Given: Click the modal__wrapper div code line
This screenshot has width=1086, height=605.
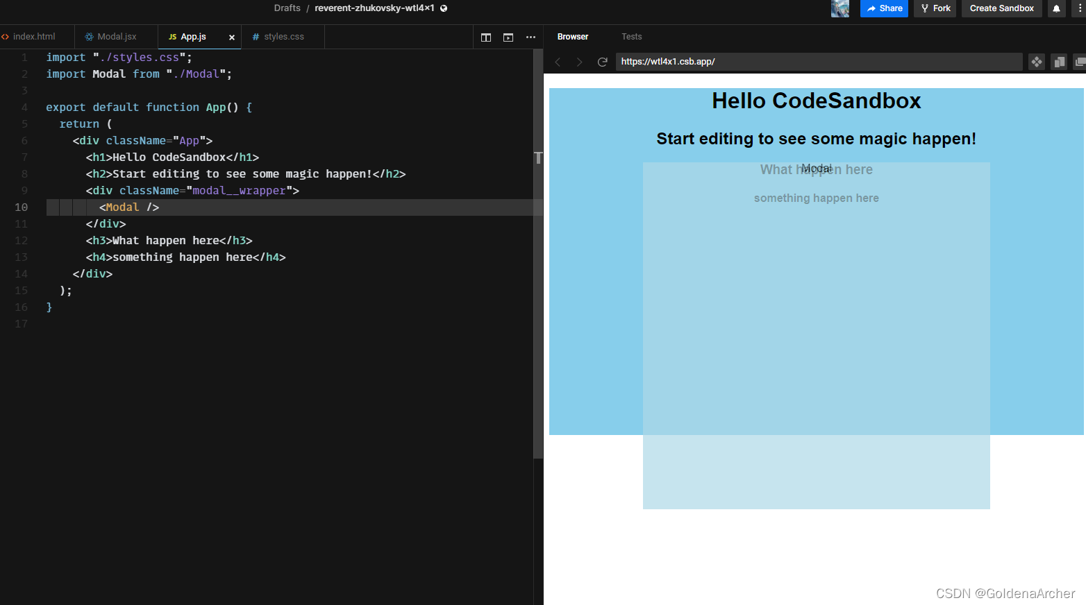Looking at the screenshot, I should pos(192,191).
